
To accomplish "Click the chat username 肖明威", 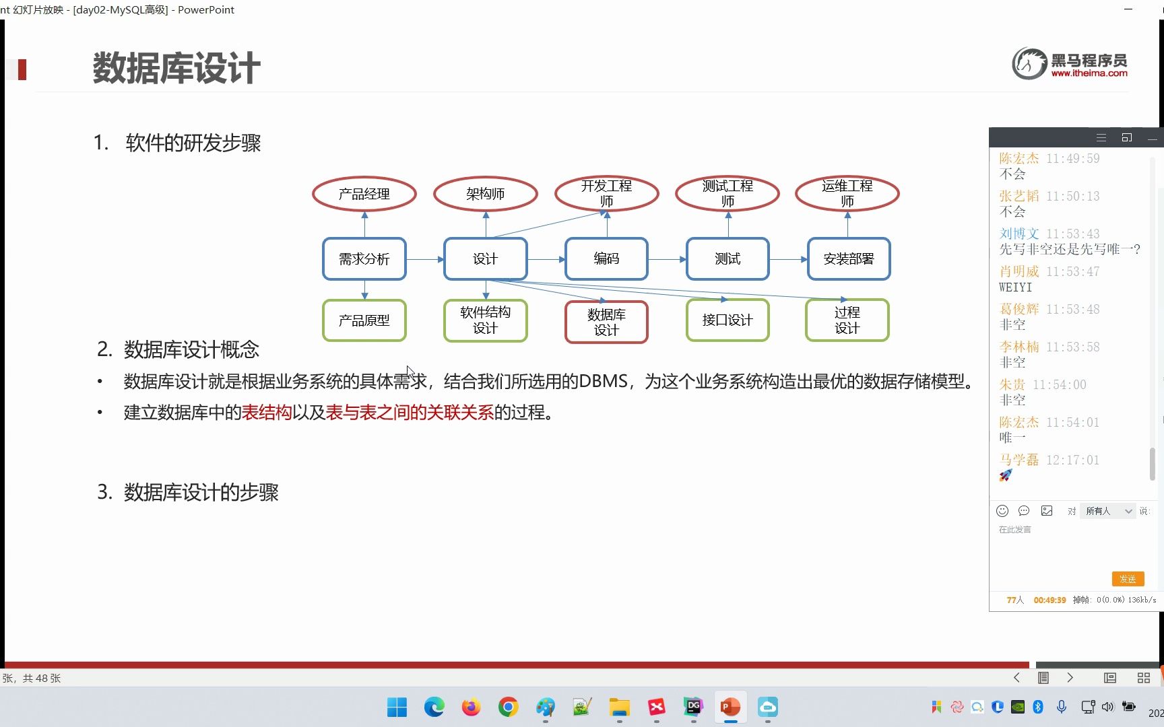I will [1019, 271].
